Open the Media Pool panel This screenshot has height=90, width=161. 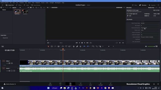(x=10, y=5)
